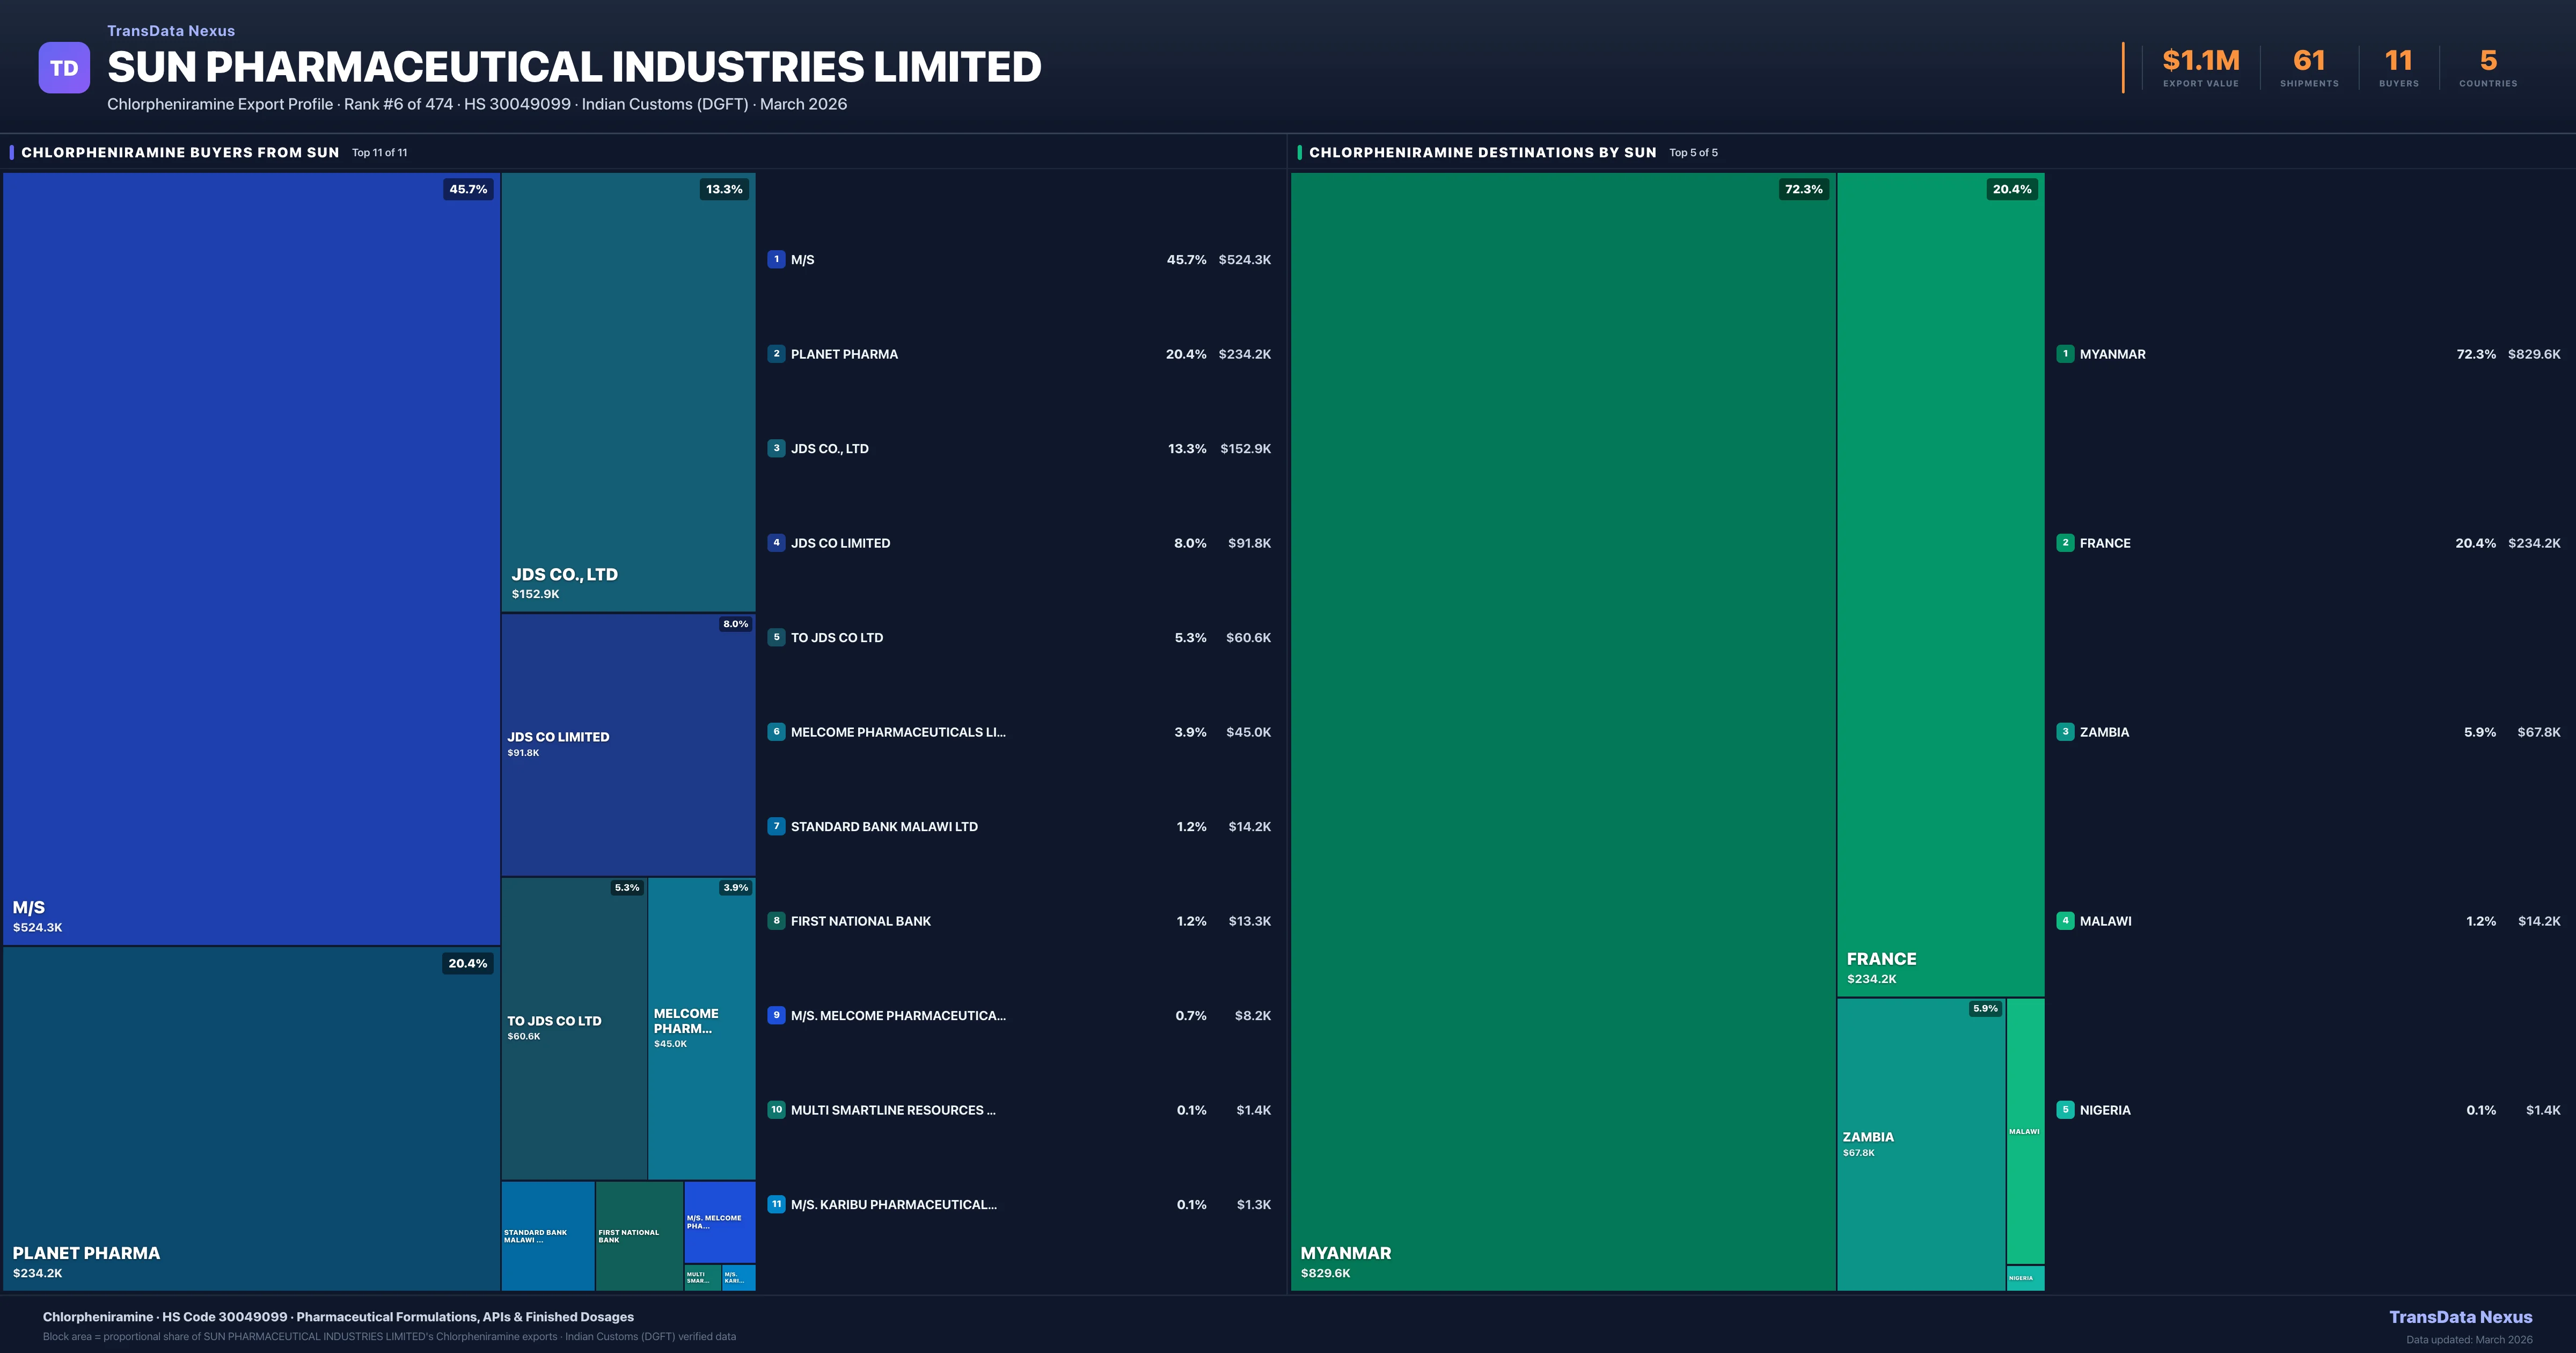Select the PLANET PHARMA treemap block

[251, 1118]
